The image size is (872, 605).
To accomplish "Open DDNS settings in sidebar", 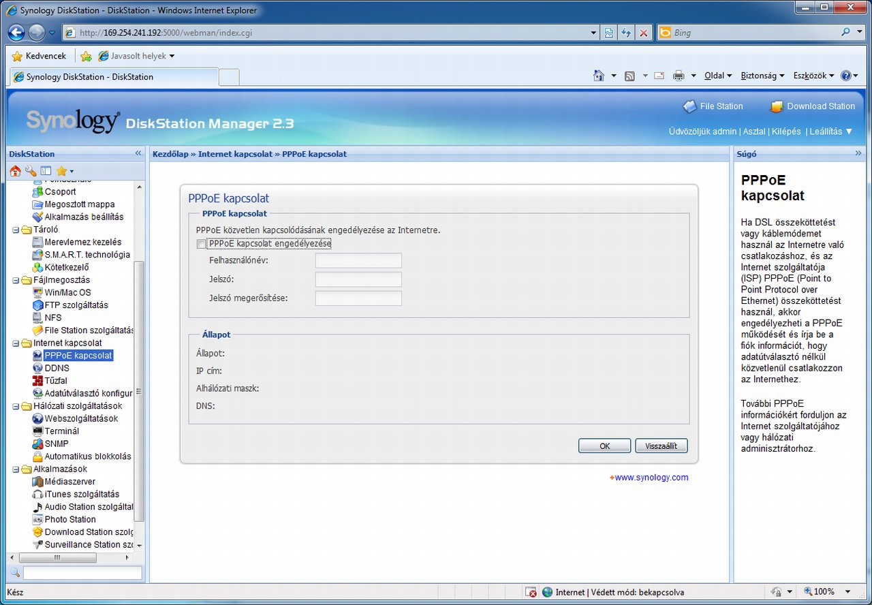I will [57, 368].
